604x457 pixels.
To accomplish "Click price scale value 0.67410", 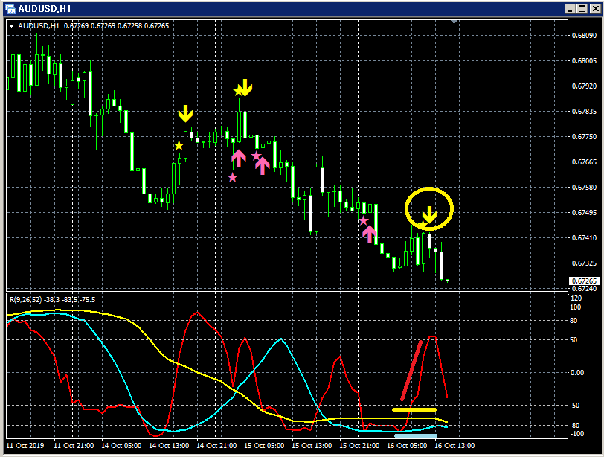I will (584, 237).
